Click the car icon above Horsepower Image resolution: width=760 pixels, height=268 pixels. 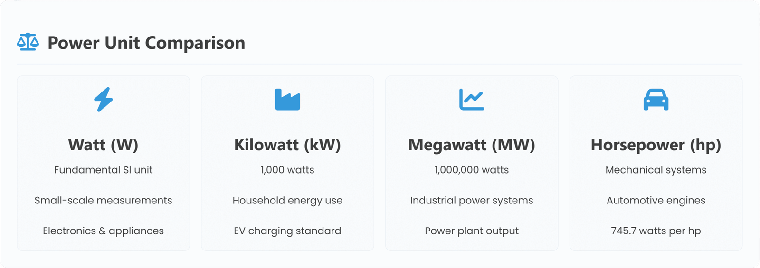point(655,100)
